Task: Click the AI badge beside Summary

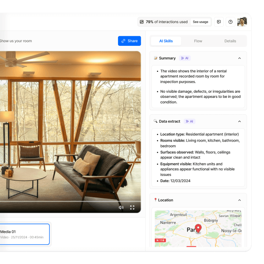Action: click(x=185, y=58)
